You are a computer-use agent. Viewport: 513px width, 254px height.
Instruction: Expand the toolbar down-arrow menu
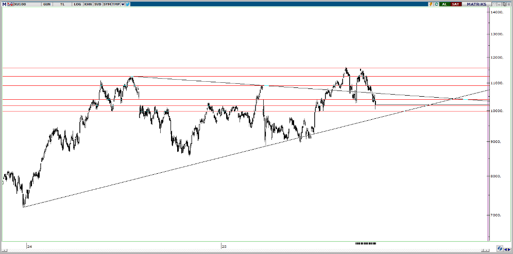[x=123, y=4]
